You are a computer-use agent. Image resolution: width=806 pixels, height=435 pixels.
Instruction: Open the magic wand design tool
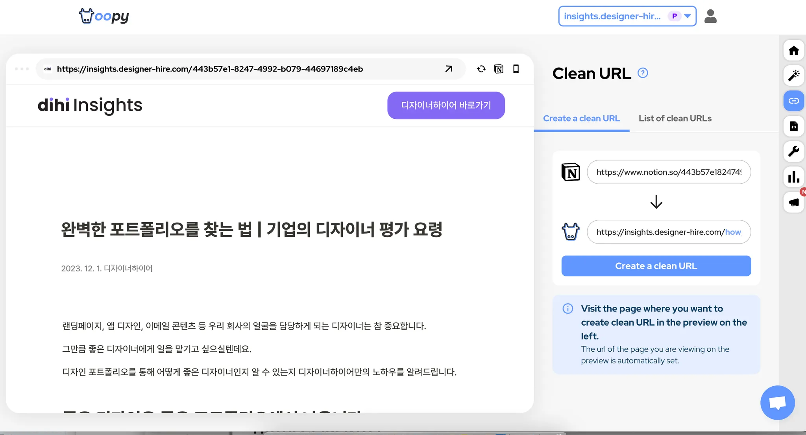click(x=793, y=76)
